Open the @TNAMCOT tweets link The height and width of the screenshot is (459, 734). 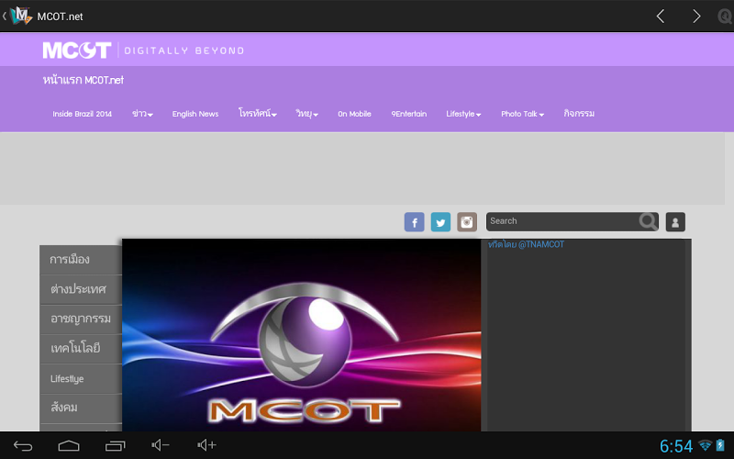tap(526, 244)
